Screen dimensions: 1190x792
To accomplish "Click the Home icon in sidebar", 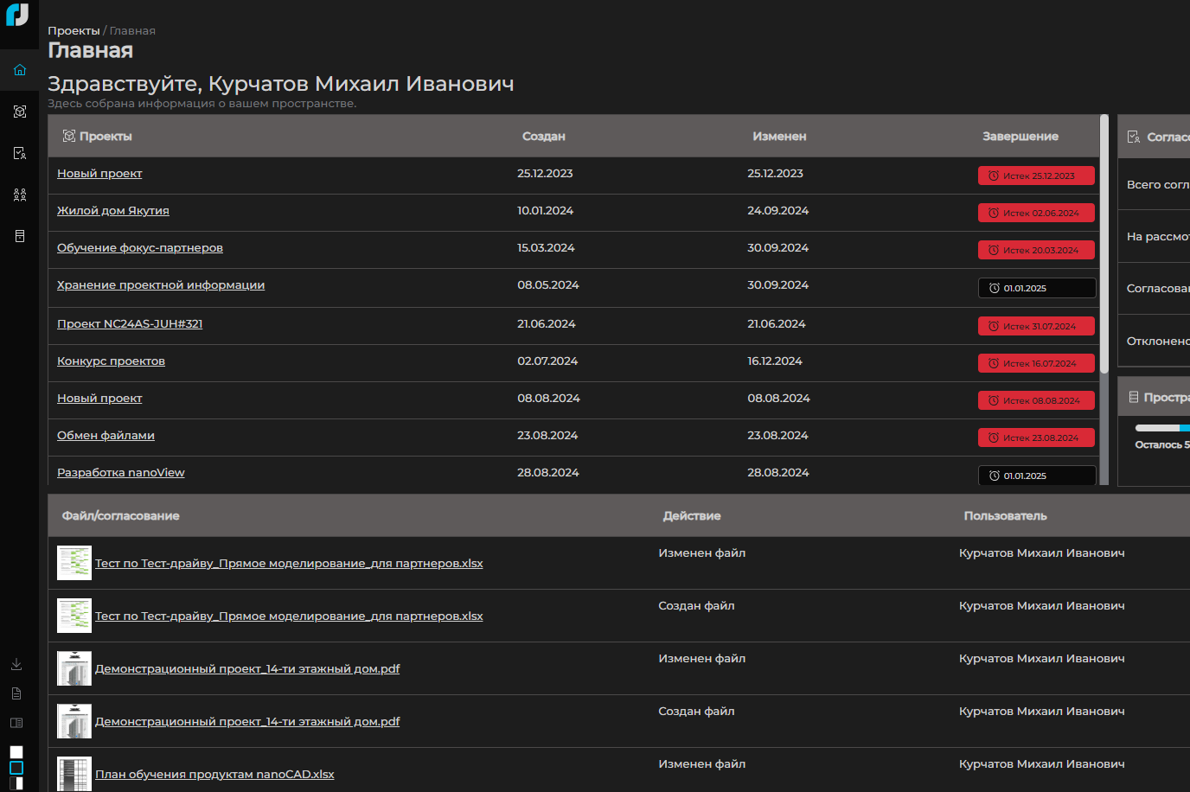I will pos(19,70).
